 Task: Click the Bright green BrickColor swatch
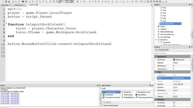click(174, 60)
